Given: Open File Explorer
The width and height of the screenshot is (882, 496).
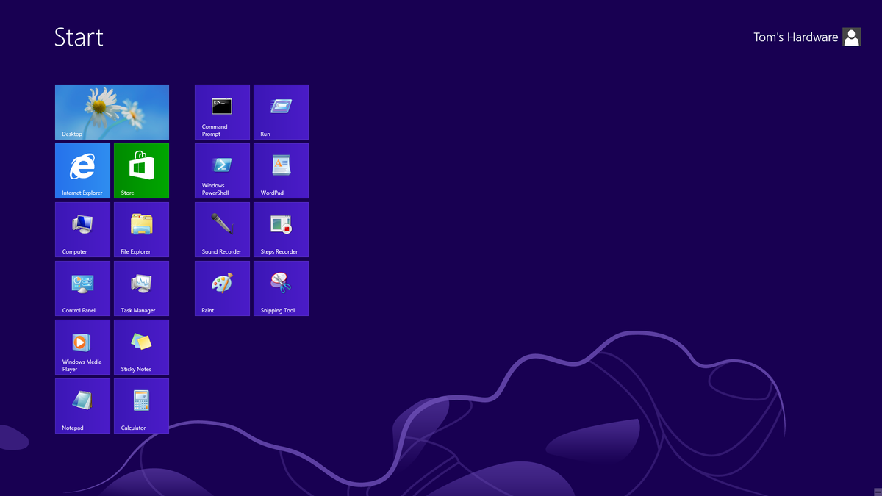Looking at the screenshot, I should (x=141, y=229).
